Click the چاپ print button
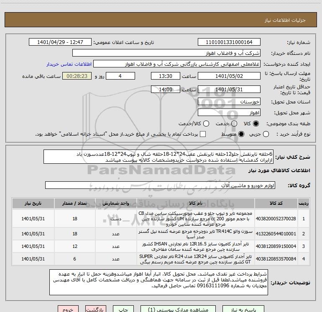This screenshot has width=322, height=312. [x=123, y=309]
